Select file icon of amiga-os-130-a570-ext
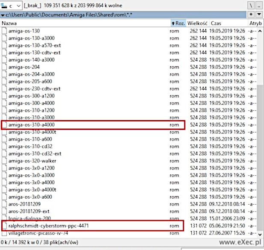Image resolution: width=264 pixels, height=250 pixels. [x=4, y=45]
